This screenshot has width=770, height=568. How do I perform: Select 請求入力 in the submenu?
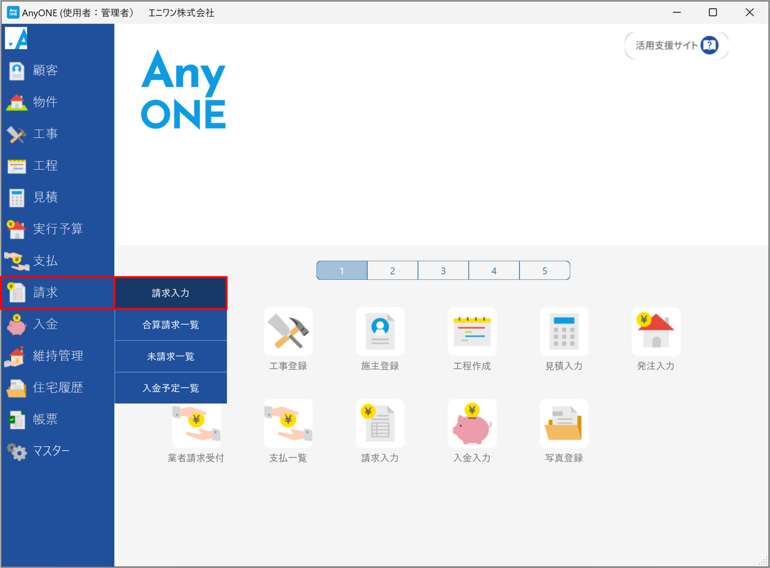pos(170,293)
